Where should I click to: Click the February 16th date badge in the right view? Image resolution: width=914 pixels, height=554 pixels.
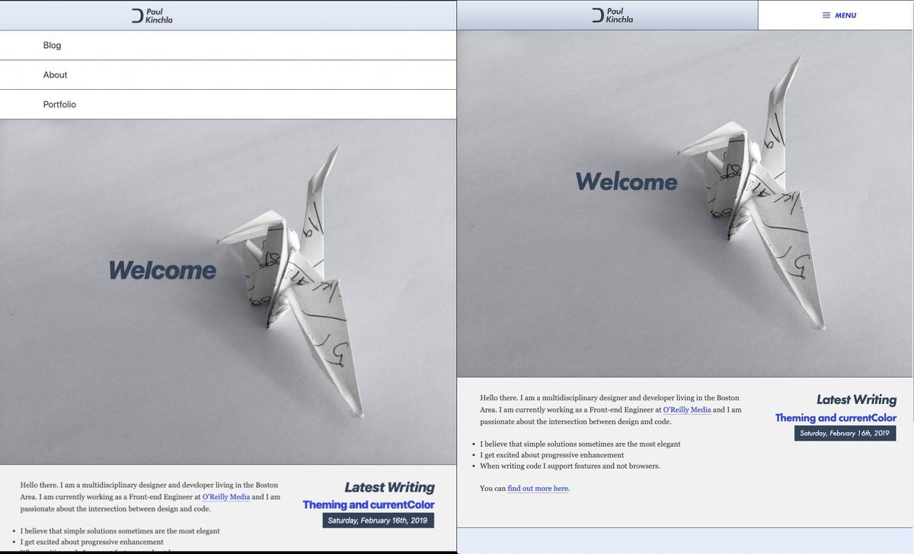845,433
